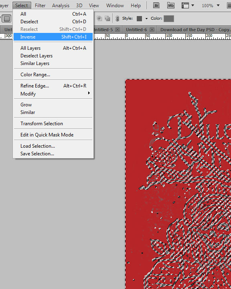This screenshot has width=231, height=289.
Task: Close the Untitled-5 document tab
Action: (118, 30)
